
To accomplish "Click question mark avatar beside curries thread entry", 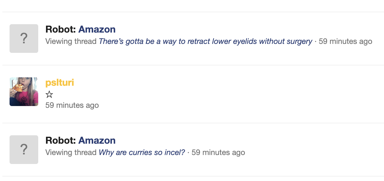I will (24, 150).
